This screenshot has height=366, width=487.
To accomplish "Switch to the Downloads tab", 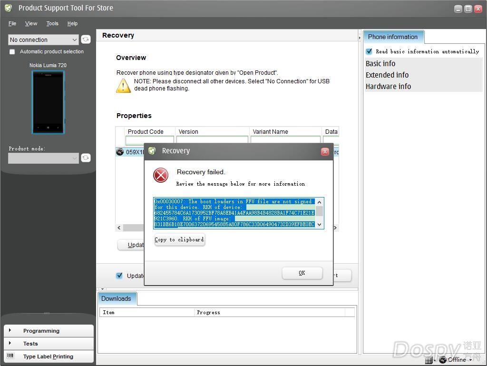I will coord(117,298).
